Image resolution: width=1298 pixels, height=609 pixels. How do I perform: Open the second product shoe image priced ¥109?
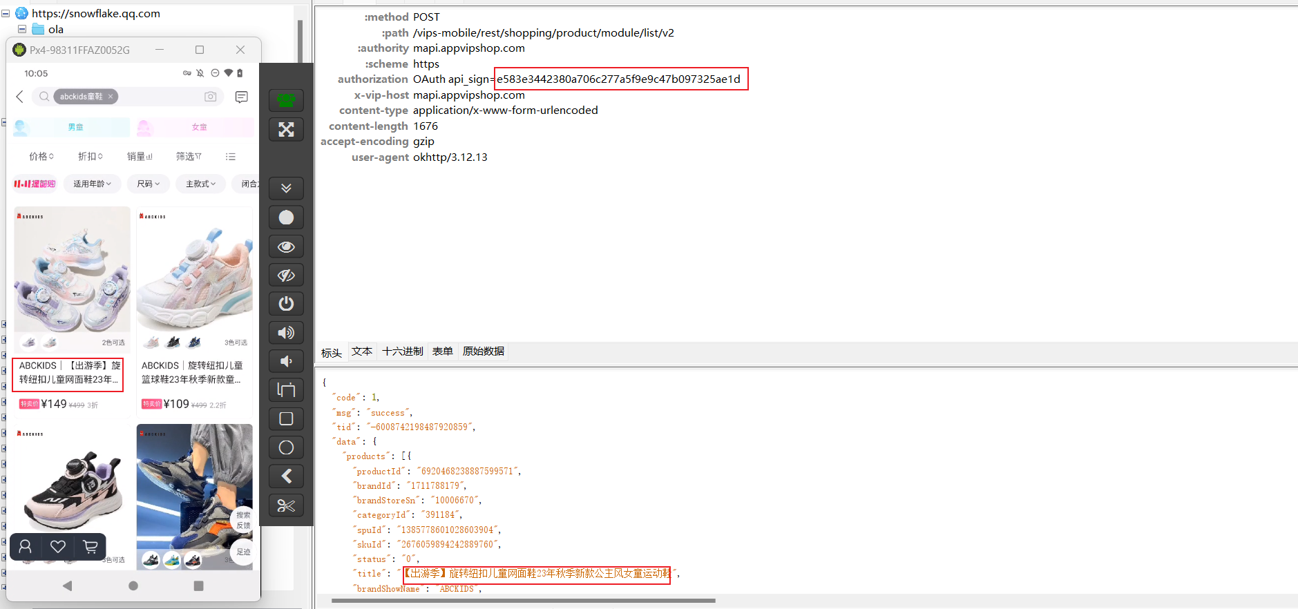[195, 270]
